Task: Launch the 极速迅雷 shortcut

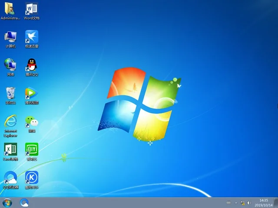Action: (32, 39)
